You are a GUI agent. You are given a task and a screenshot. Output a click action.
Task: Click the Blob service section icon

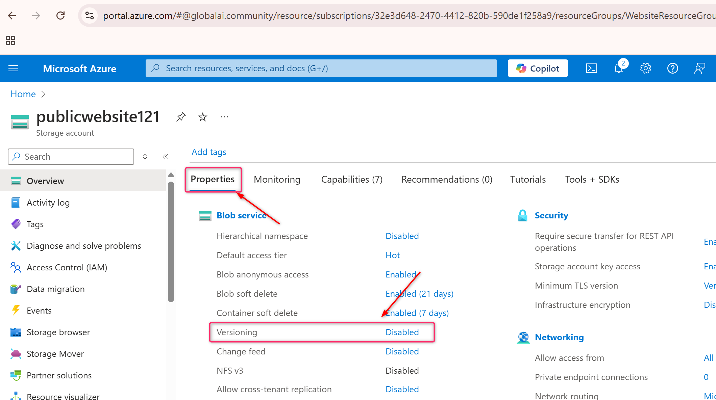point(205,216)
